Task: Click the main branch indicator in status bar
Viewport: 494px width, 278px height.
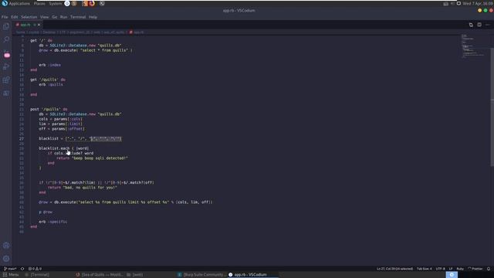Action: (10, 269)
